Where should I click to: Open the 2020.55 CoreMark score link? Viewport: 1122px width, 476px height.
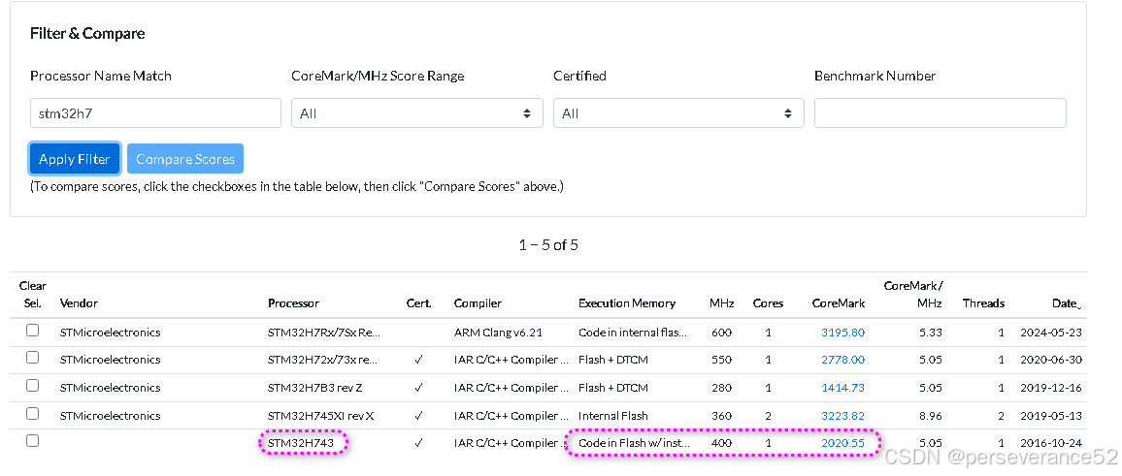(x=842, y=443)
